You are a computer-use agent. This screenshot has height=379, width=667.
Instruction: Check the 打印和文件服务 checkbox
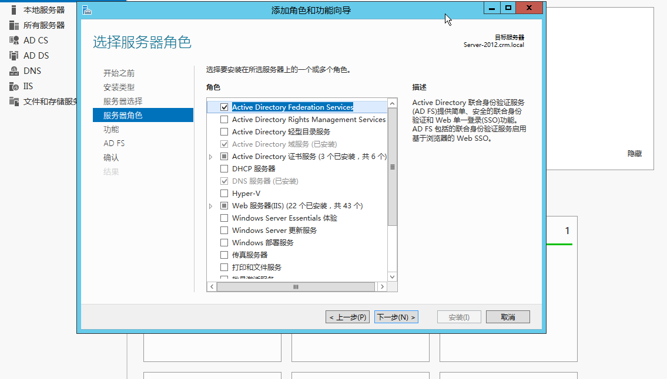coord(224,268)
